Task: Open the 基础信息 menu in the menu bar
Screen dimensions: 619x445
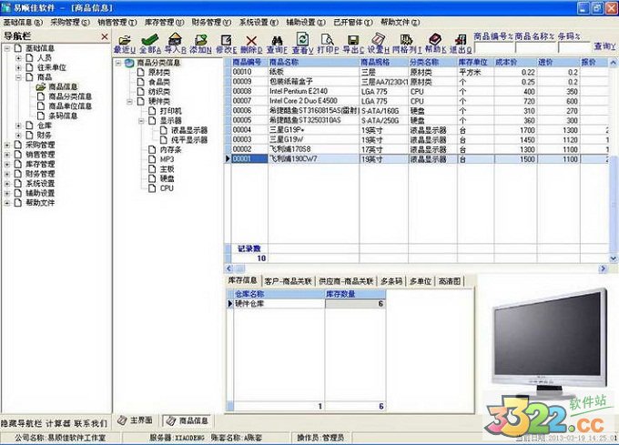Action: [23, 23]
